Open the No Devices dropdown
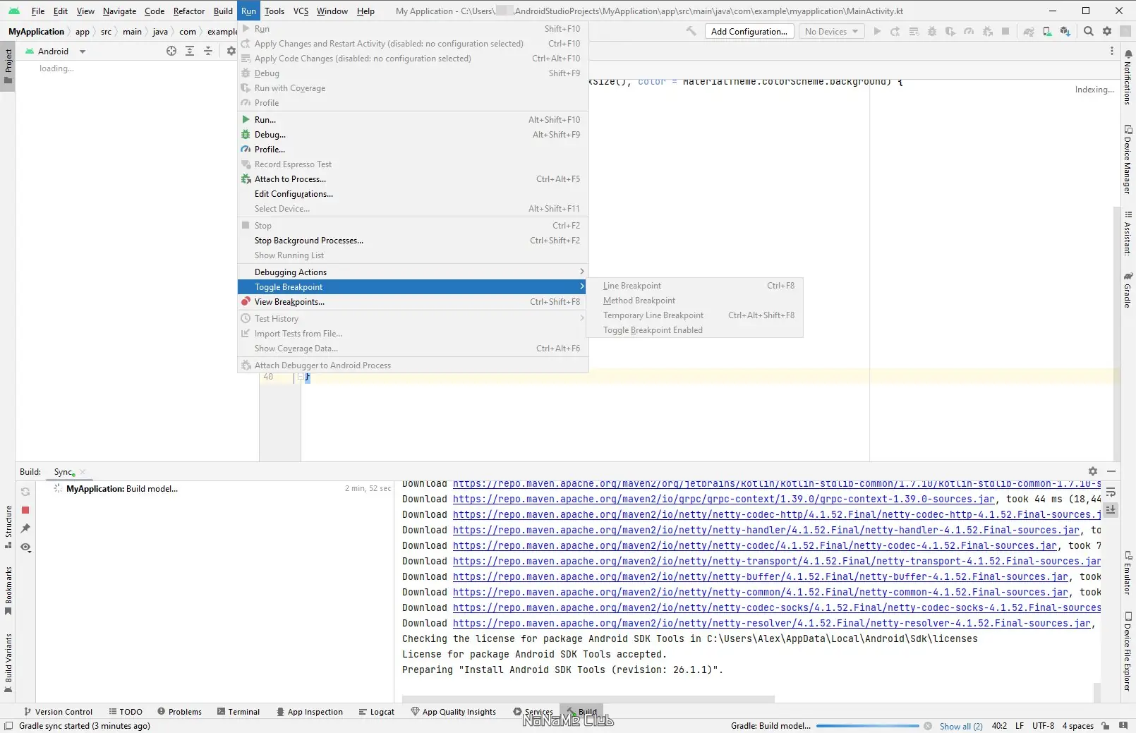This screenshot has height=733, width=1136. 832,31
